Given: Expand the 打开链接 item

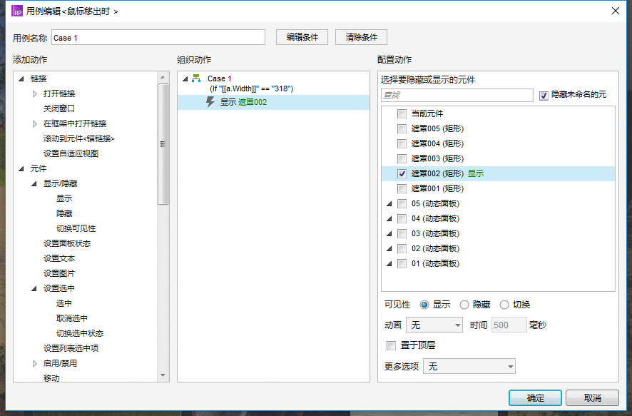Looking at the screenshot, I should (x=35, y=93).
